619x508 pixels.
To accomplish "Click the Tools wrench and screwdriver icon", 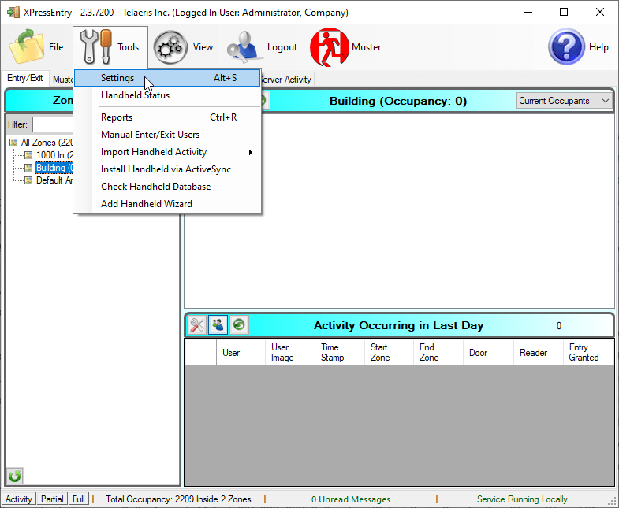I will [x=96, y=47].
